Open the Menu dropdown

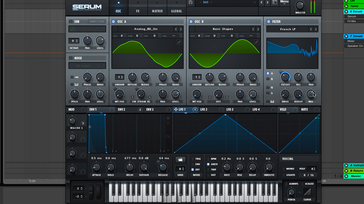point(284,2)
